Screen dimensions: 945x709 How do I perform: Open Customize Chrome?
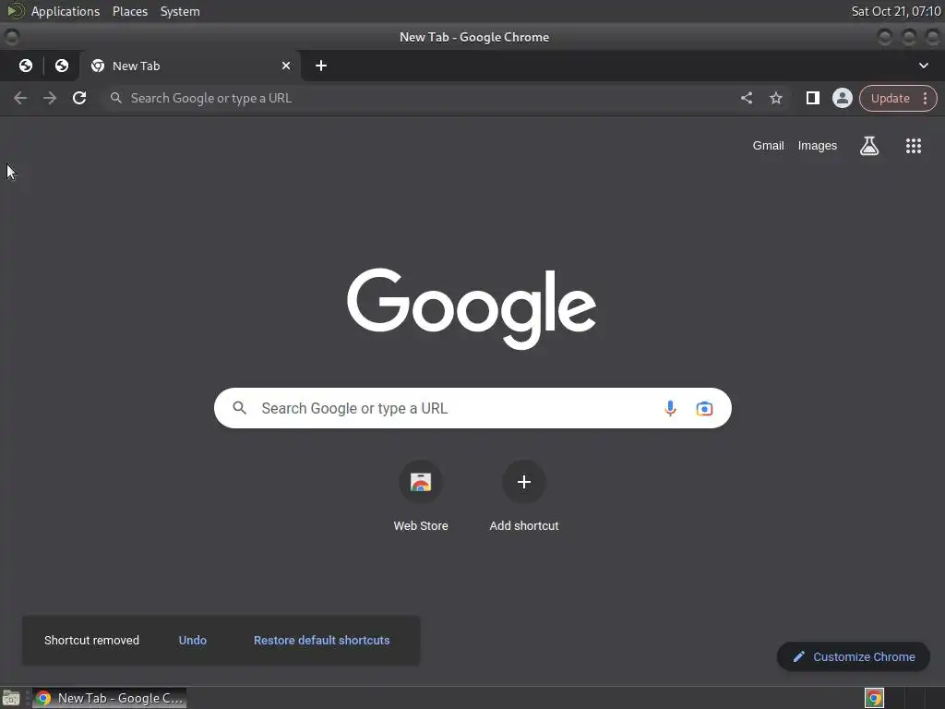(x=854, y=656)
